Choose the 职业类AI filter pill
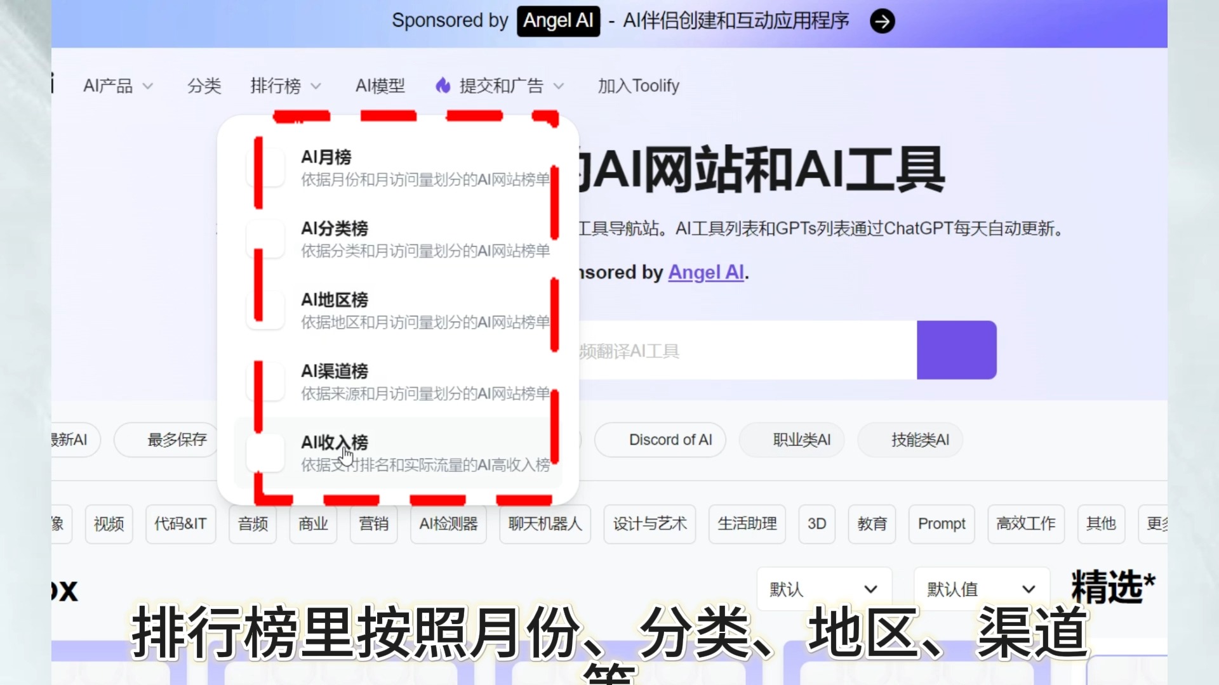Image resolution: width=1219 pixels, height=685 pixels. (x=792, y=440)
